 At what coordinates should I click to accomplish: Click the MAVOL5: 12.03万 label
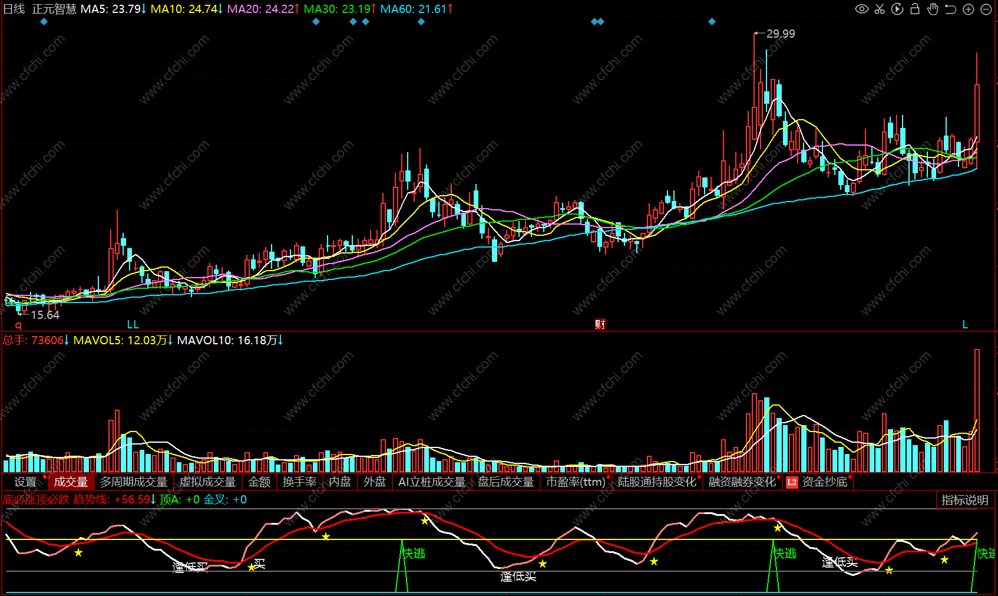123,340
